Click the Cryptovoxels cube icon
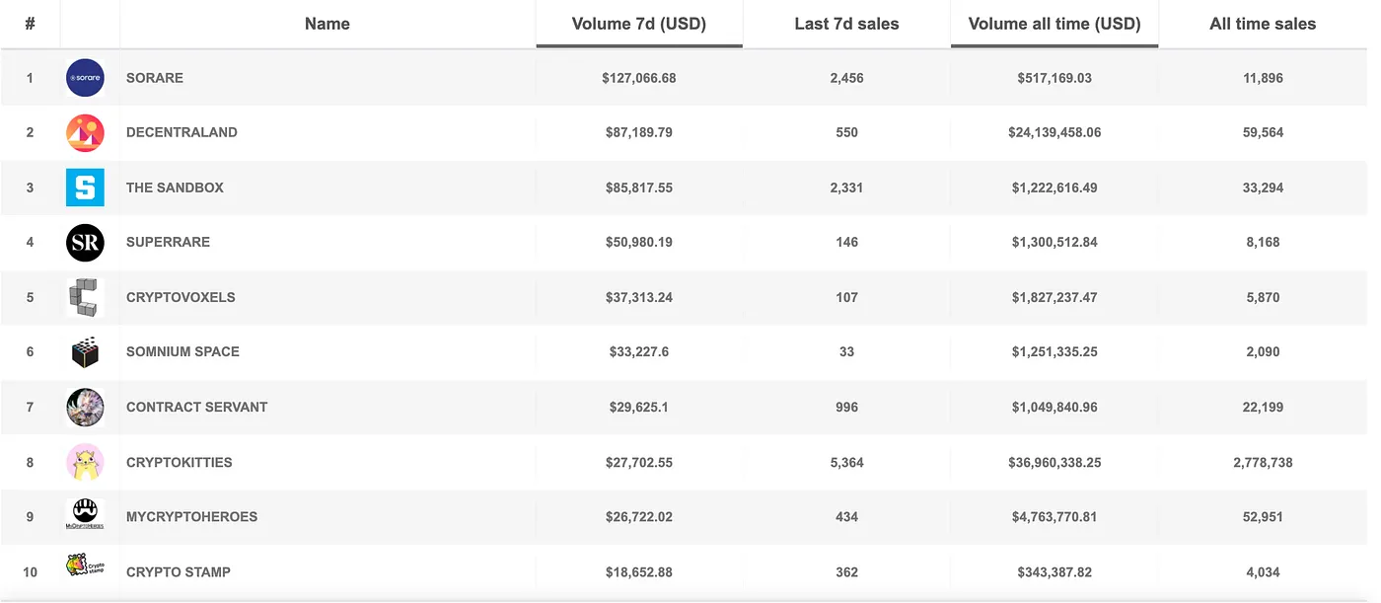This screenshot has width=1381, height=603. tap(85, 297)
